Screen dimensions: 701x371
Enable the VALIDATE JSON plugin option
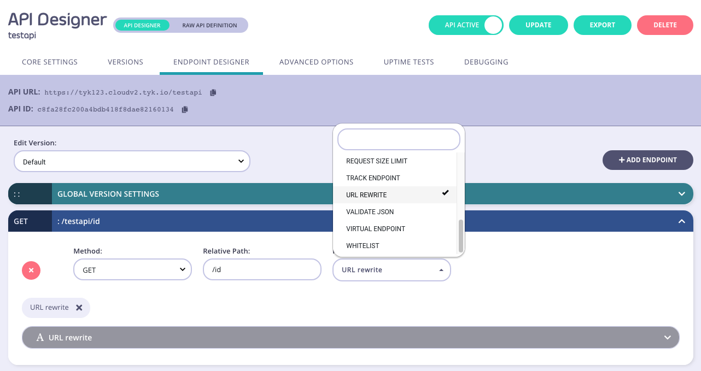(x=370, y=211)
